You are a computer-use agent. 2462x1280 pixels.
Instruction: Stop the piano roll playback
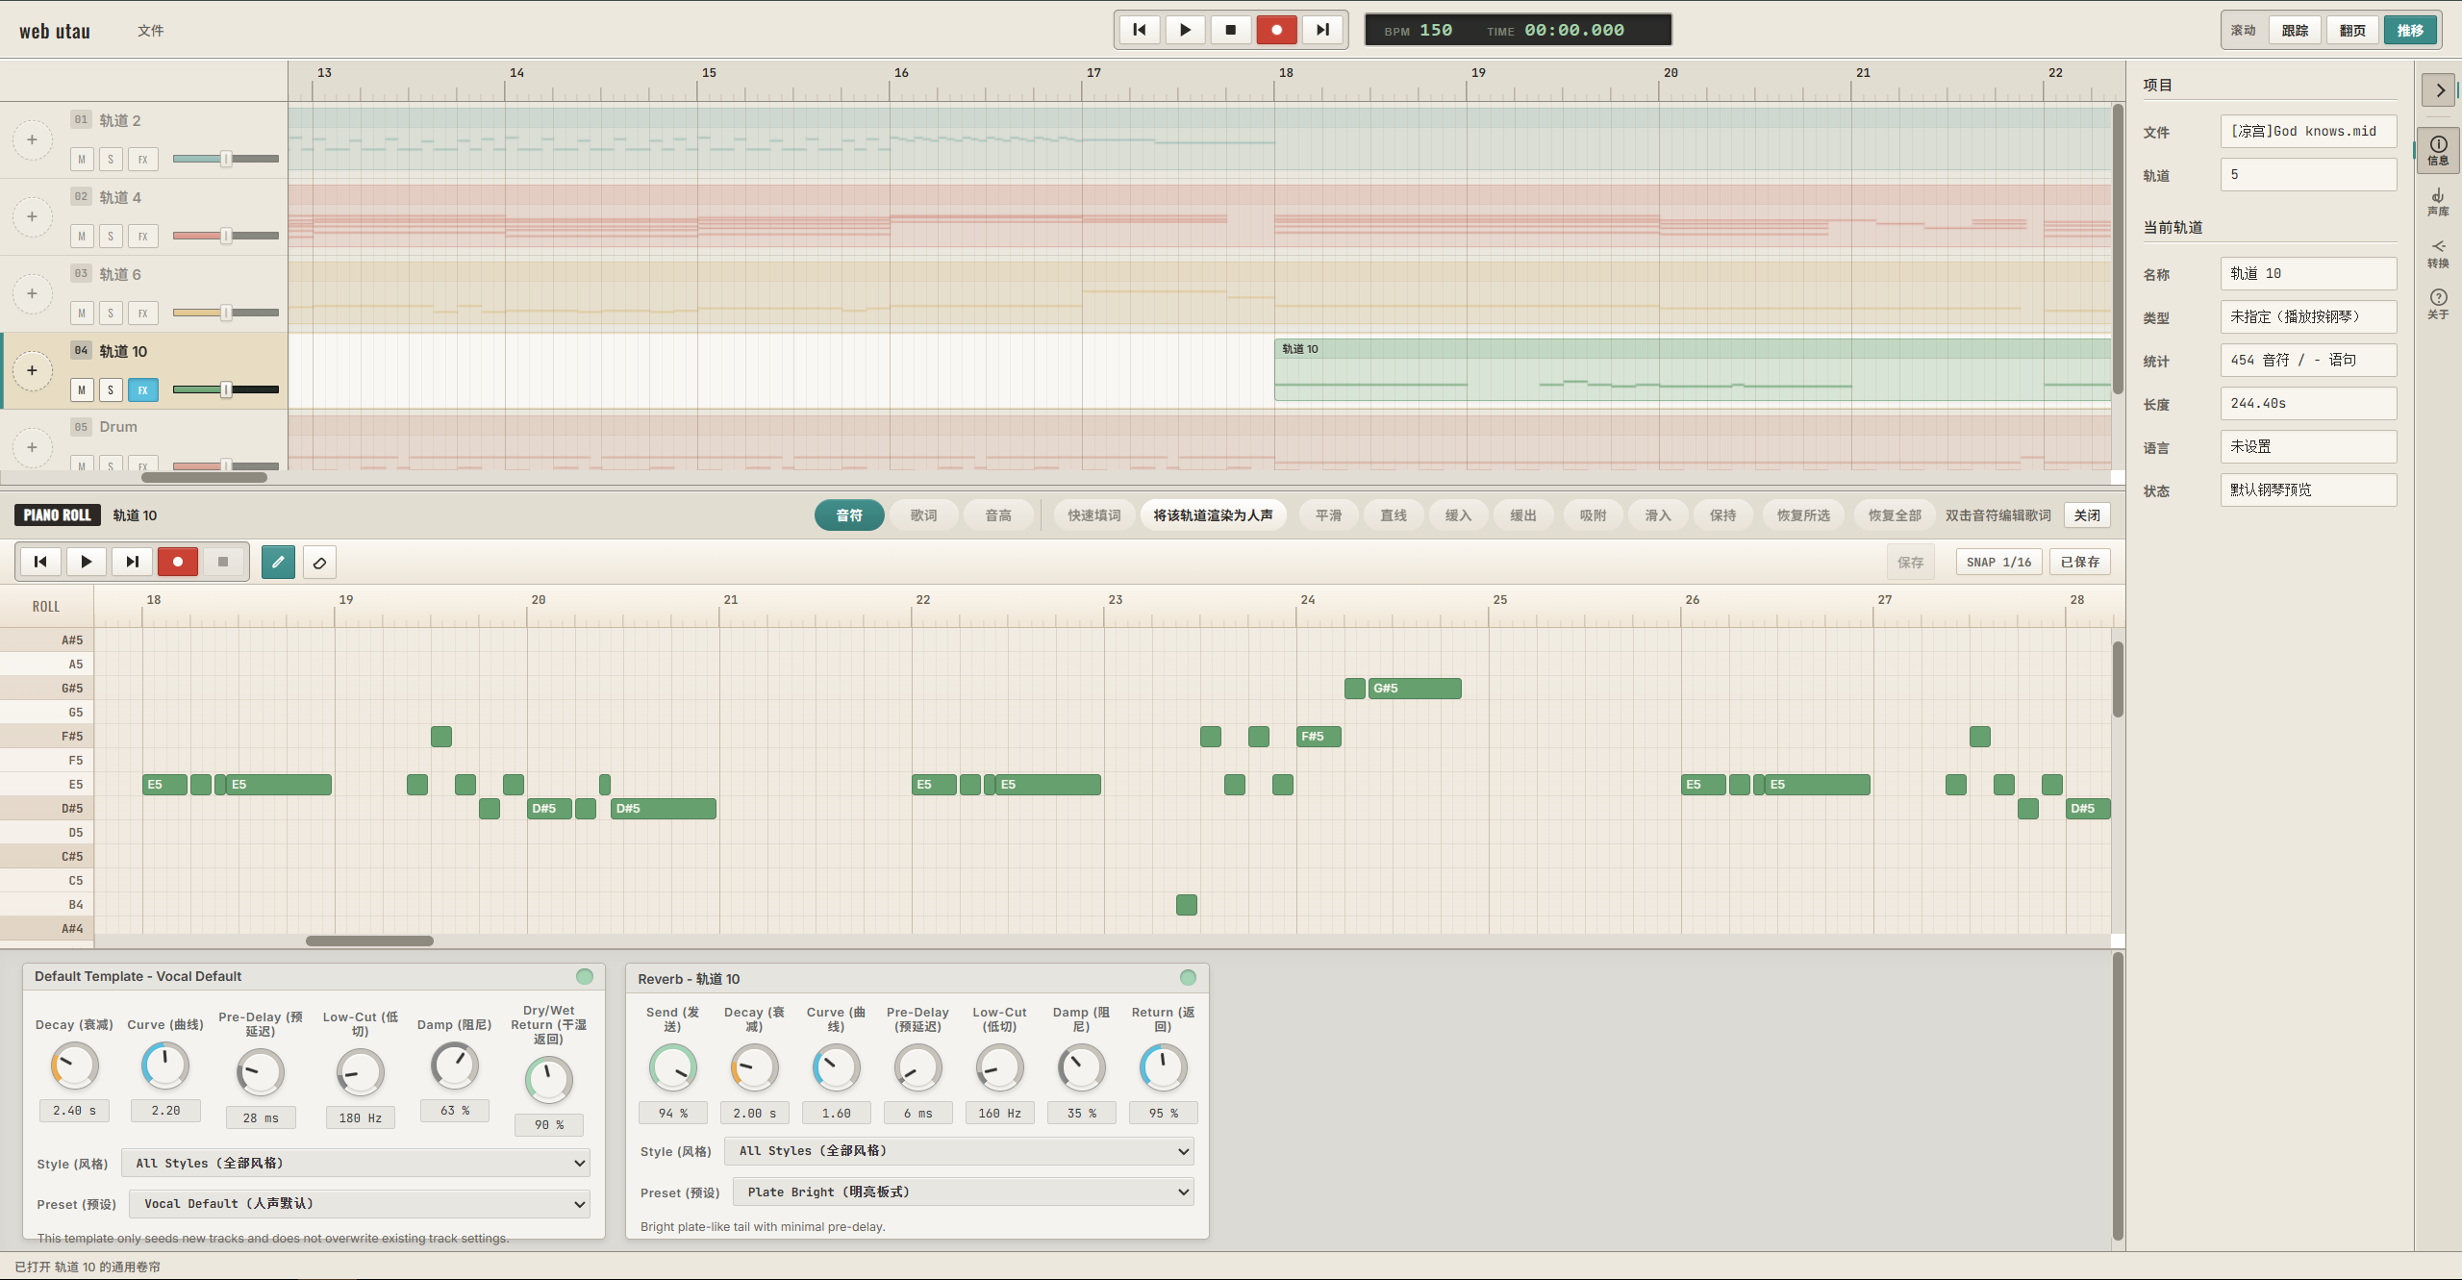tap(223, 562)
